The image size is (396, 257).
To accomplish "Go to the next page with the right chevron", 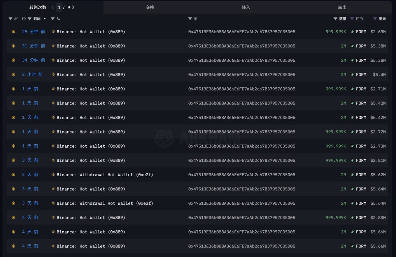I will (73, 7).
